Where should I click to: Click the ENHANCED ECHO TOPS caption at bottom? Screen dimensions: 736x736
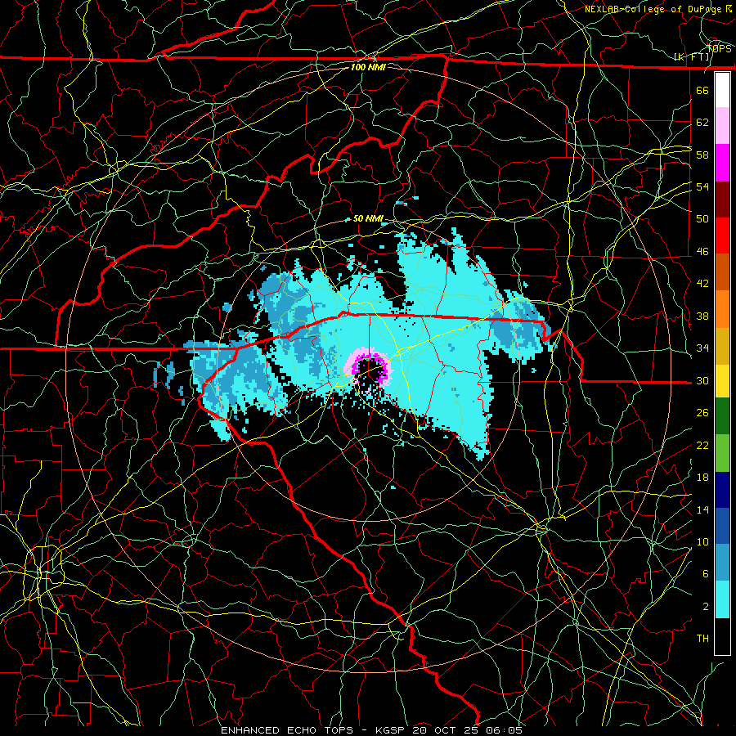coord(287,730)
